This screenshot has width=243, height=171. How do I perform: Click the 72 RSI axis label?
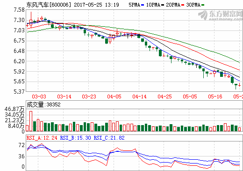(x=21, y=145)
